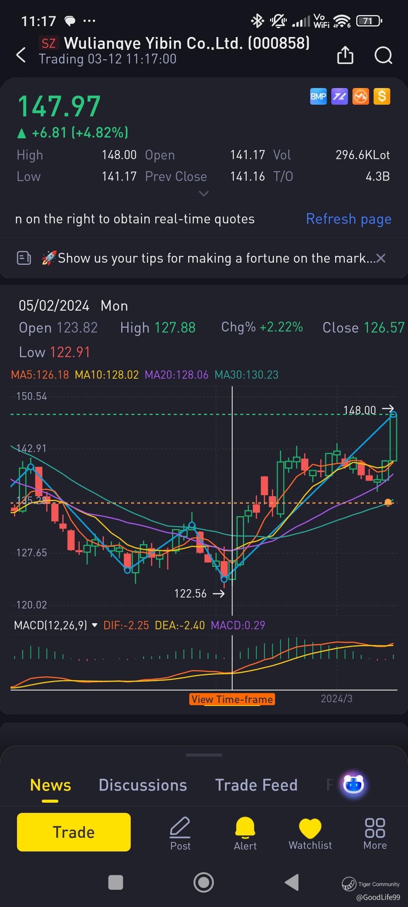Tap the note icon beside tips banner
Screen dimensions: 408x907
[x=24, y=258]
